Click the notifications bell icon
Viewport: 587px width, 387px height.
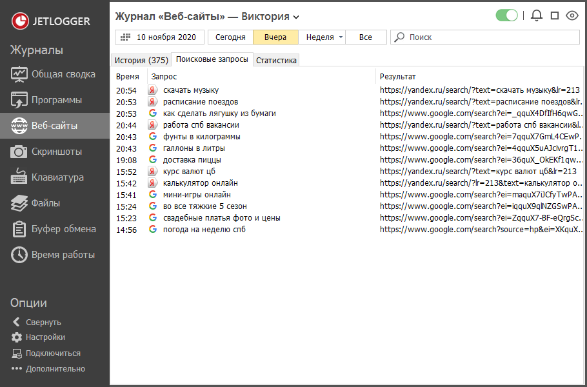[x=536, y=15]
